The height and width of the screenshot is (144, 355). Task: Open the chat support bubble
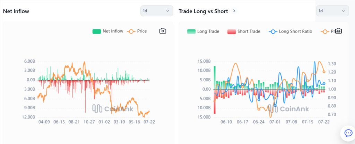(348, 133)
